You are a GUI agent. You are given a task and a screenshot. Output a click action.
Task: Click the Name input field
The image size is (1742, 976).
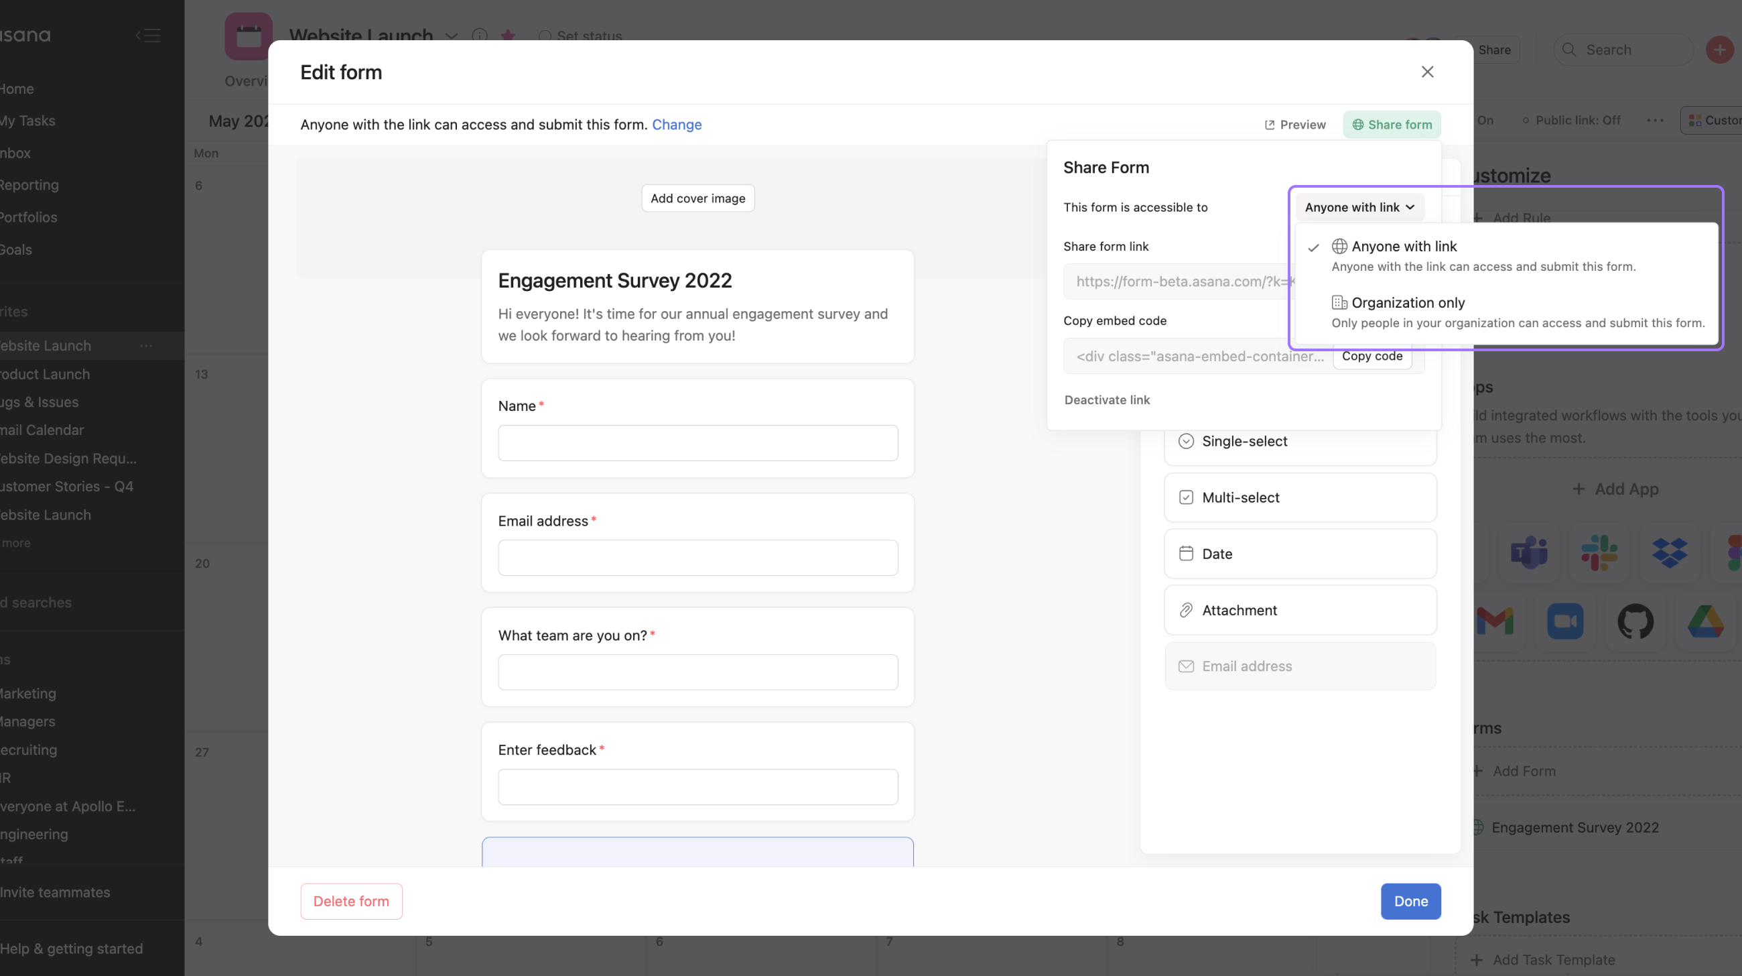(698, 443)
